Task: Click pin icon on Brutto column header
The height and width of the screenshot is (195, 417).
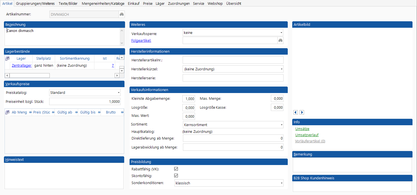Action: click(122, 112)
